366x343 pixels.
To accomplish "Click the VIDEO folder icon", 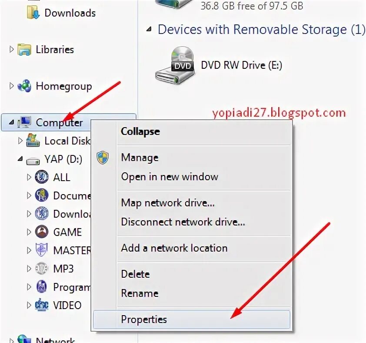I will (42, 305).
